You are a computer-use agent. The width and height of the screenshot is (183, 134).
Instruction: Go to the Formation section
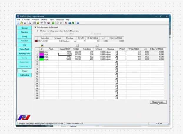tap(24, 41)
